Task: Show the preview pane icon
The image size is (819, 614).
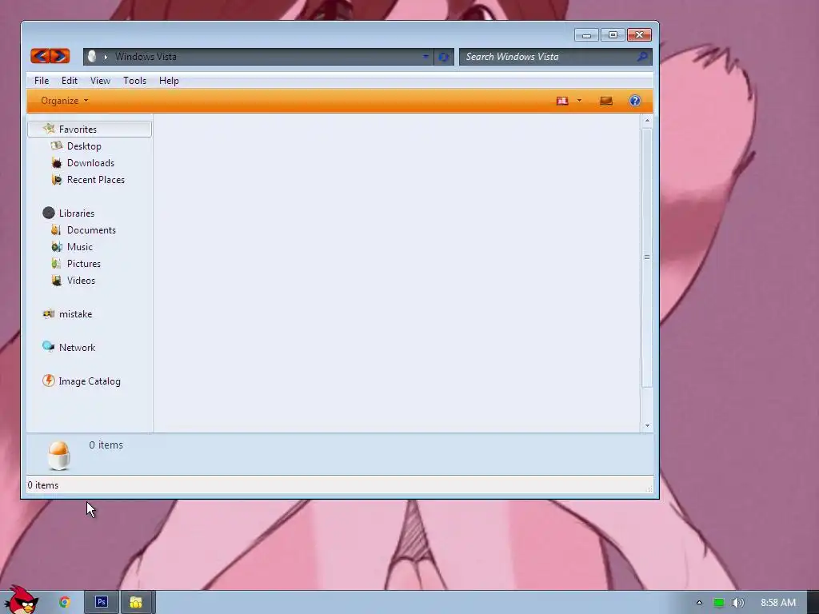Action: tap(606, 101)
